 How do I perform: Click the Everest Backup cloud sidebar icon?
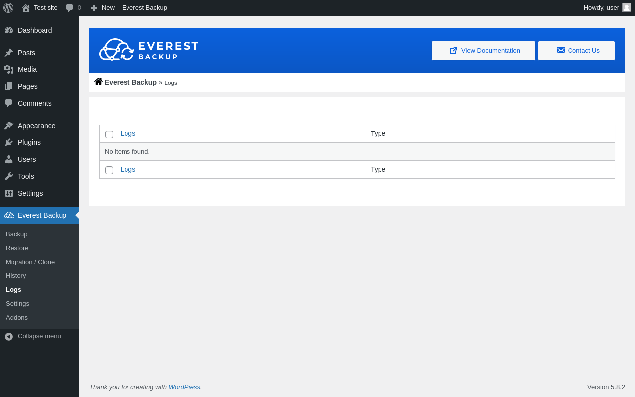click(9, 215)
